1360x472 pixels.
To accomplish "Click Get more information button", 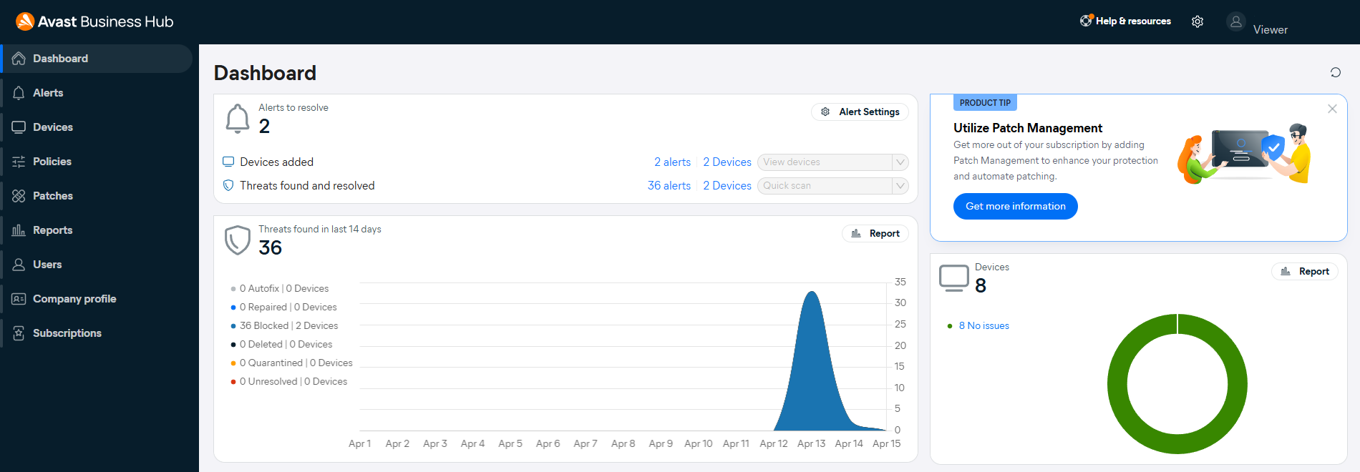I will pyautogui.click(x=1016, y=206).
